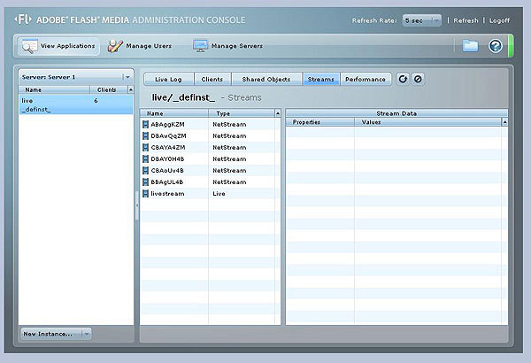Click the Refresh link
This screenshot has height=363, width=531.
pos(466,20)
